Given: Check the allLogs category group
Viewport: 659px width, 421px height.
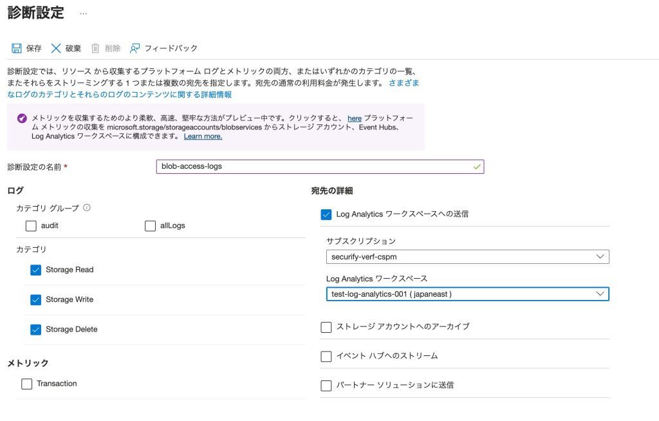Looking at the screenshot, I should click(x=150, y=226).
